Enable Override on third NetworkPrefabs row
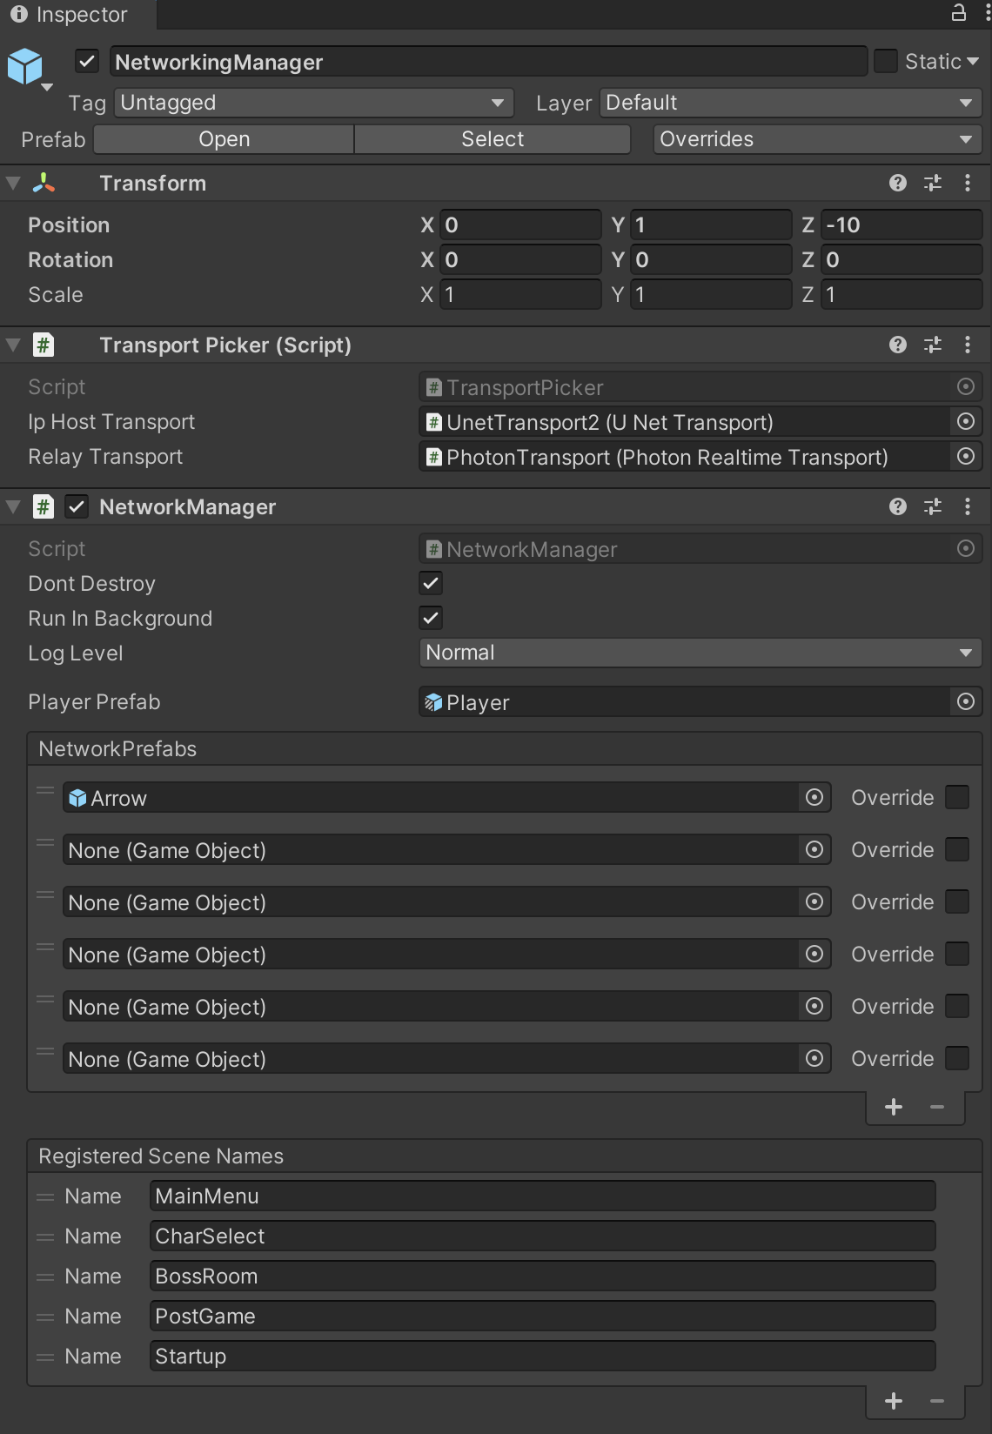Screen dimensions: 992x1434 (x=957, y=901)
